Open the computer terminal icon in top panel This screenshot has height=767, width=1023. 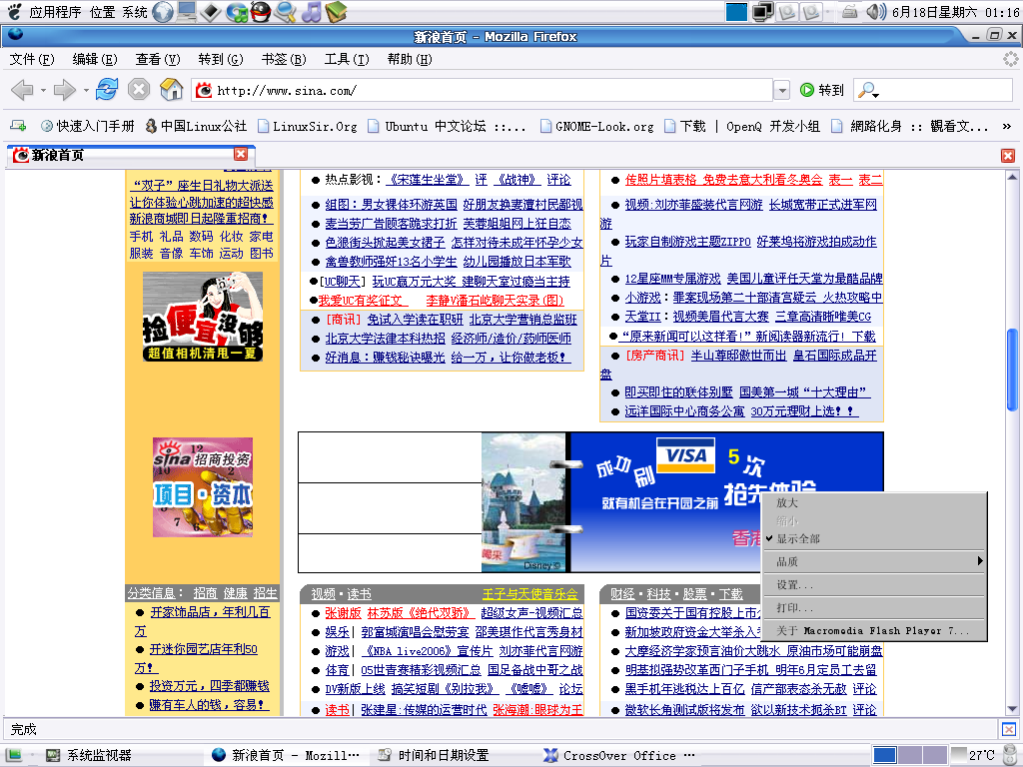pos(187,11)
